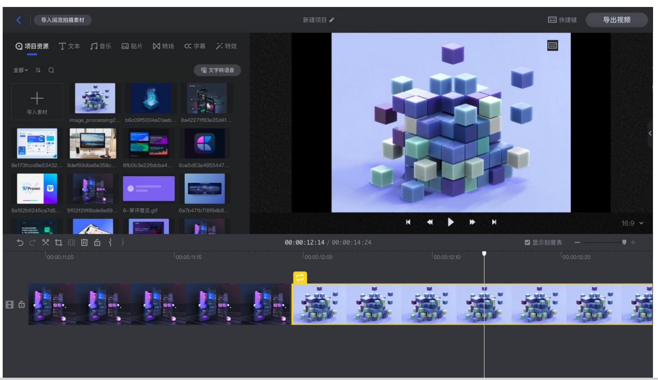This screenshot has width=658, height=380.
Task: Click the undo icon
Action: 20,243
